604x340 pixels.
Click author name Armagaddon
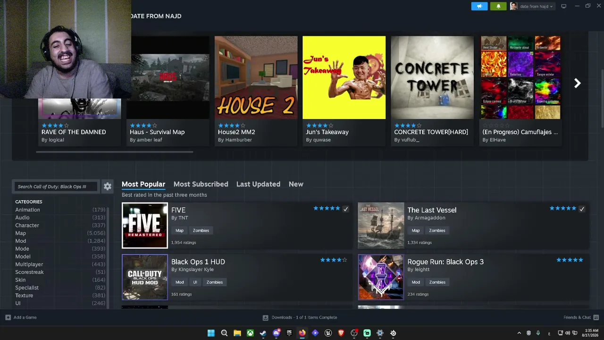pyautogui.click(x=430, y=218)
